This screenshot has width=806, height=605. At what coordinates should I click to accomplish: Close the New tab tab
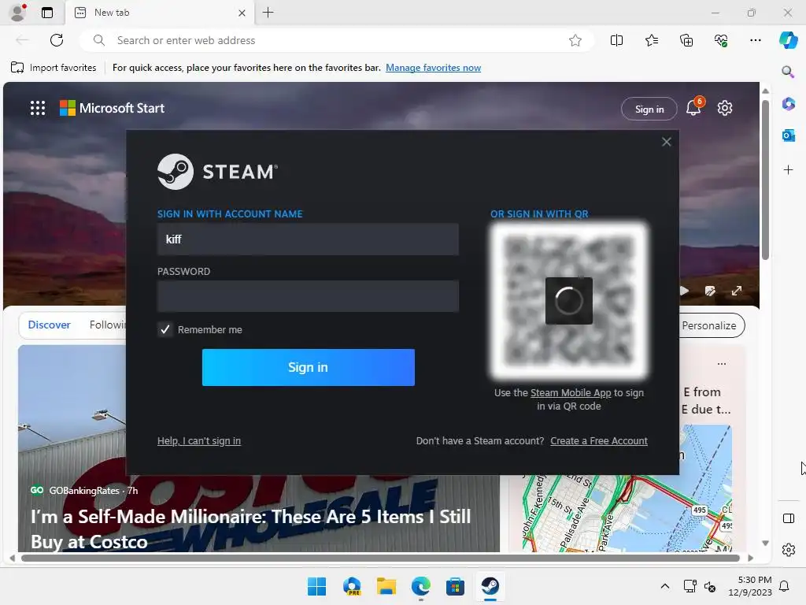242,13
